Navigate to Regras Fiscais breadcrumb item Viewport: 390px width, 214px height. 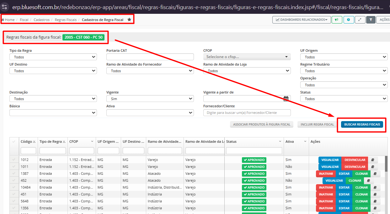66,20
